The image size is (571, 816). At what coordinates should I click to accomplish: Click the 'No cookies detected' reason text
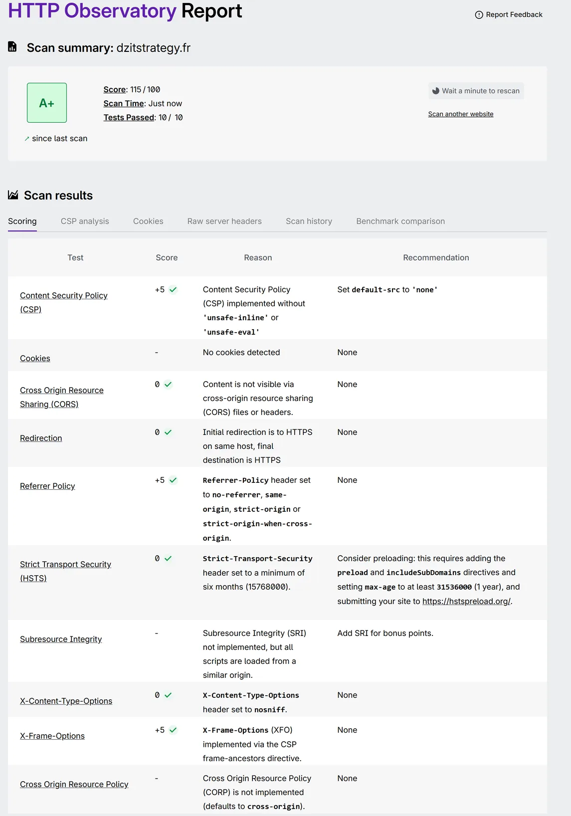pyautogui.click(x=241, y=352)
